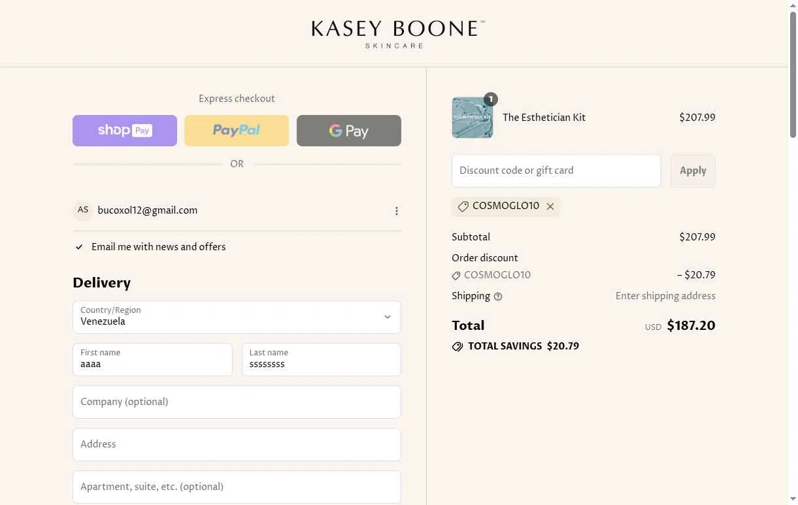Open the Shipping help question icon
The image size is (798, 505).
point(498,297)
